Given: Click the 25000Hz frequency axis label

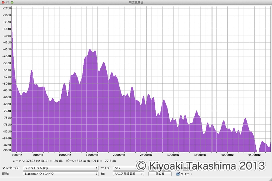Looking at the screenshot, I should (x=146, y=155).
